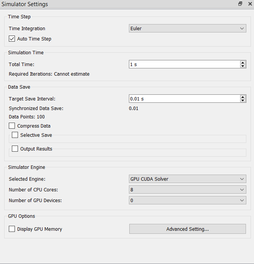The width and height of the screenshot is (254, 264).
Task: Decrease Total Time with down arrow
Action: (x=243, y=66)
